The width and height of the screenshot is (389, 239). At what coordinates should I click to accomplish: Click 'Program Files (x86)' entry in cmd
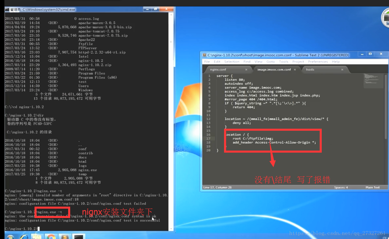97,77
